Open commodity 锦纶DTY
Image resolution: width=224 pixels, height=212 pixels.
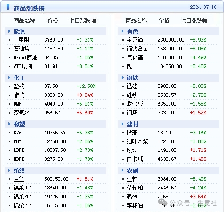click(x=23, y=188)
